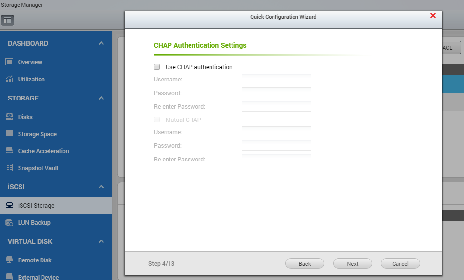Toggle the sidebar layout icon
The height and width of the screenshot is (280, 464).
coord(7,20)
